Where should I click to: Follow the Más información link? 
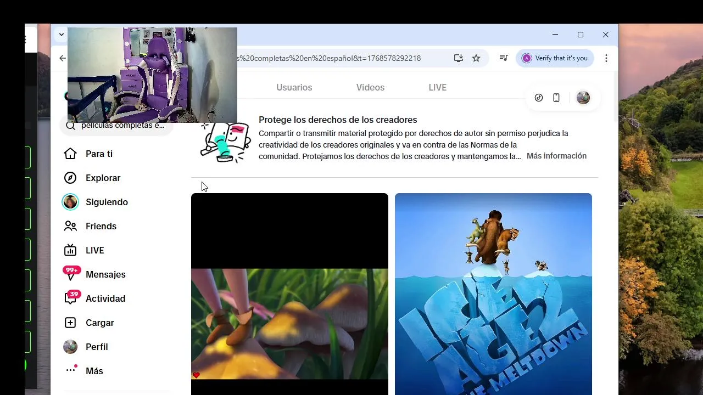click(556, 156)
